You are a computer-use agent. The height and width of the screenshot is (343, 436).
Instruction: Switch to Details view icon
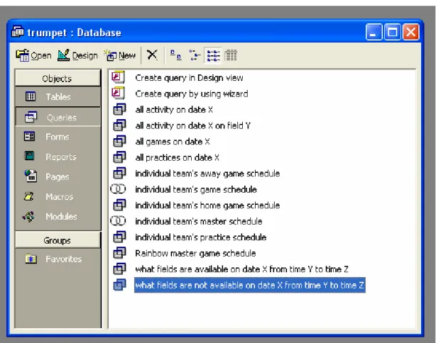point(231,55)
